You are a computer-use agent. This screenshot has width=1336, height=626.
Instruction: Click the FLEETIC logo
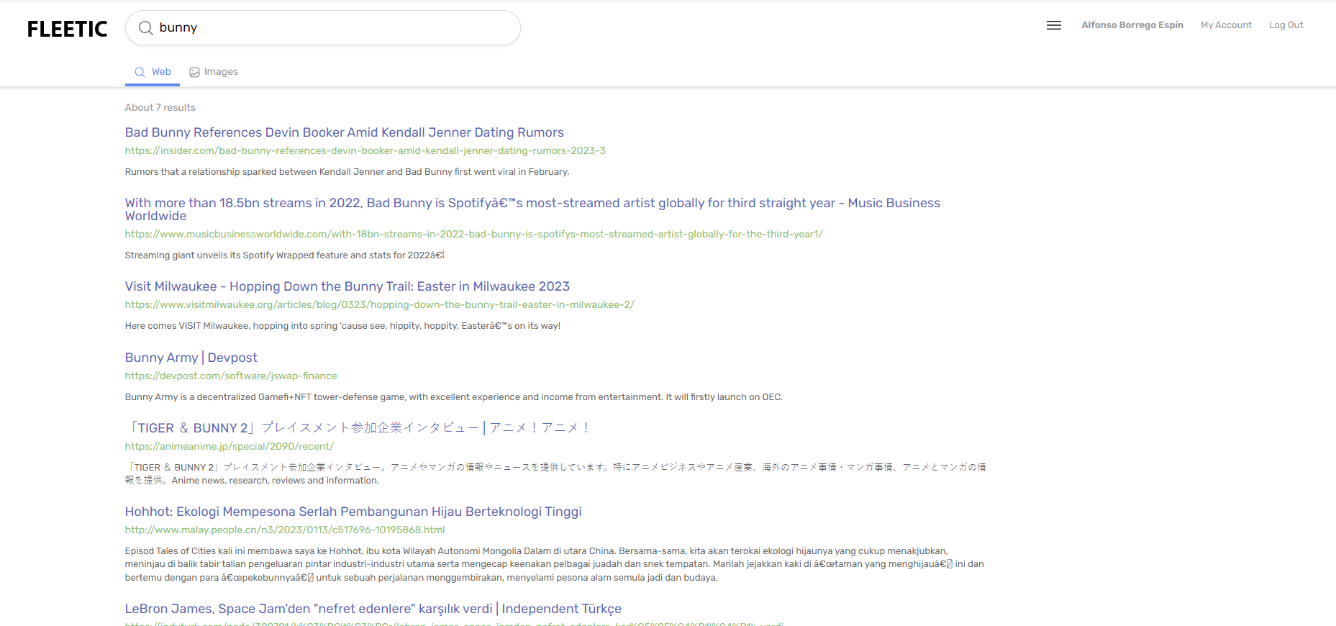[x=67, y=29]
